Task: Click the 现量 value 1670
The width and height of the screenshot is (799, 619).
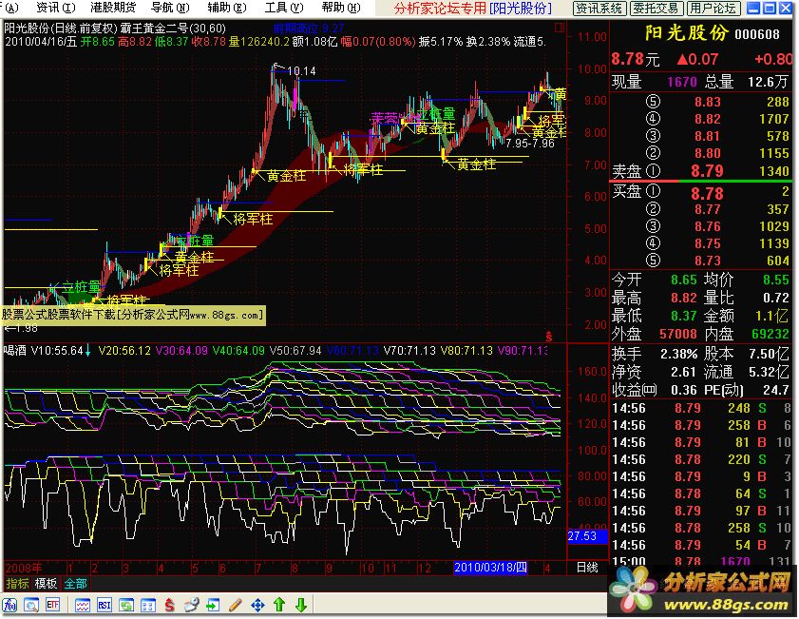Action: coord(682,82)
